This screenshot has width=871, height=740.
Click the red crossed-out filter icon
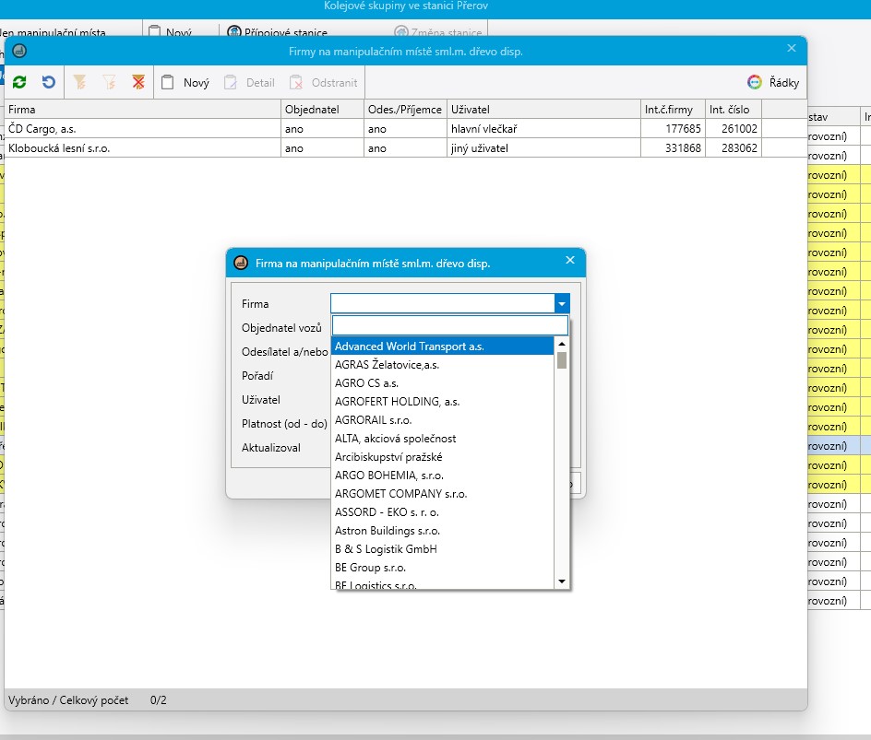(138, 83)
